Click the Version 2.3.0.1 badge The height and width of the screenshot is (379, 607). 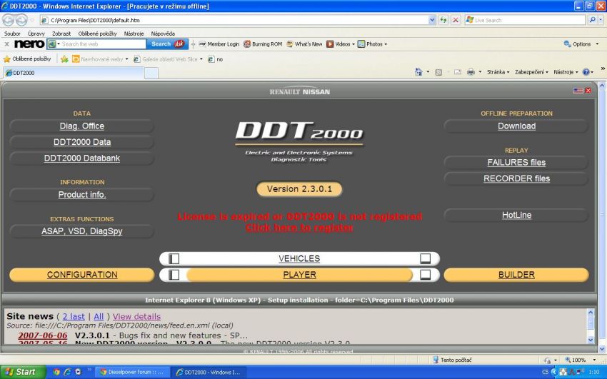(x=299, y=189)
